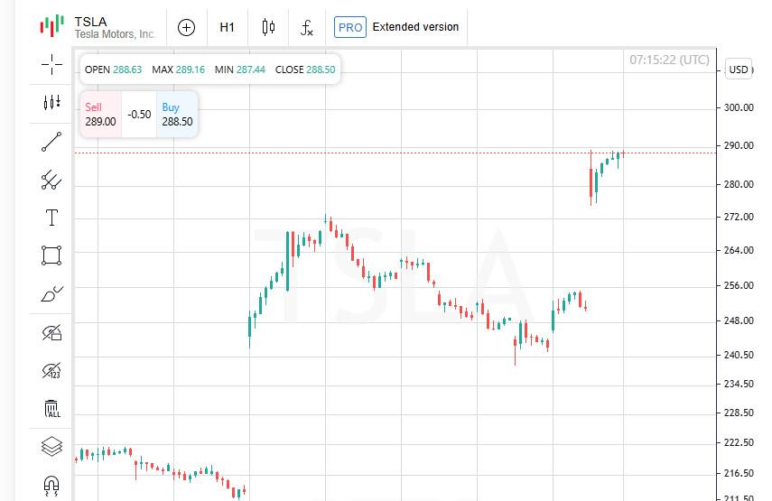Click the 272.00 price axis label
The height and width of the screenshot is (501, 772).
pyautogui.click(x=739, y=217)
